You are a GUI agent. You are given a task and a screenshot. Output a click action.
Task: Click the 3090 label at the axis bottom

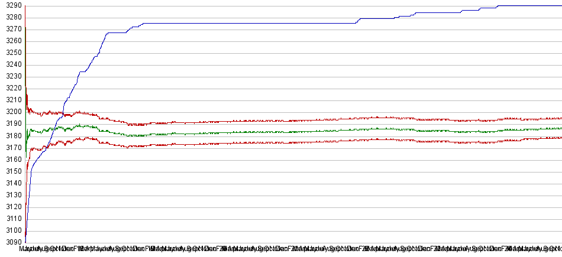click(x=11, y=242)
